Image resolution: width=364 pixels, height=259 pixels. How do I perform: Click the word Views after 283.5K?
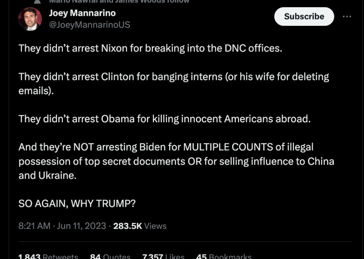pos(156,226)
